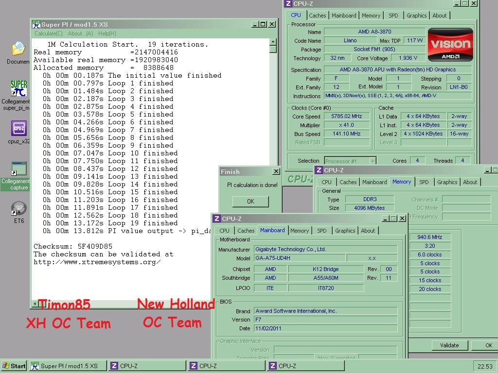Open the Windows Start menu
Image resolution: width=498 pixels, height=373 pixels.
pyautogui.click(x=14, y=366)
